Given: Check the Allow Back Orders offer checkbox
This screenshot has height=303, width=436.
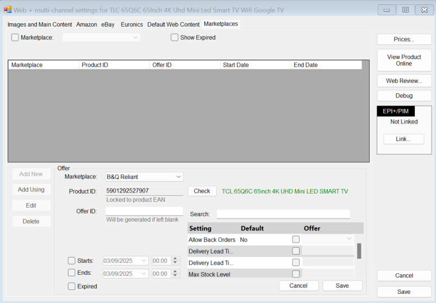Looking at the screenshot, I should coord(296,239).
